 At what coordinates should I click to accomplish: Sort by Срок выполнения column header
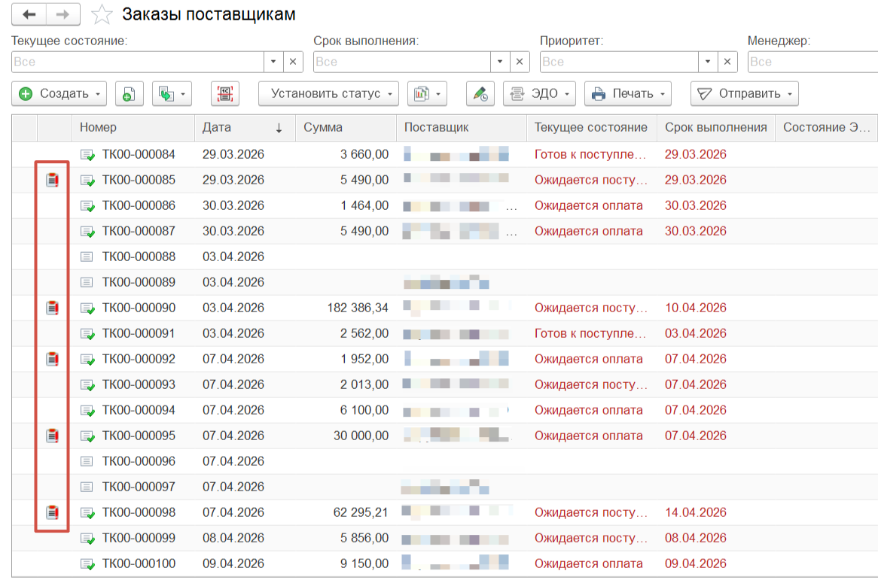click(715, 128)
